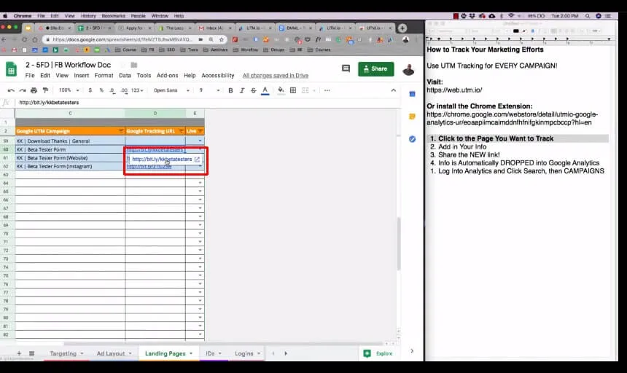Collapse the Sheets header with up chevron
The width and height of the screenshot is (627, 373).
pyautogui.click(x=394, y=90)
